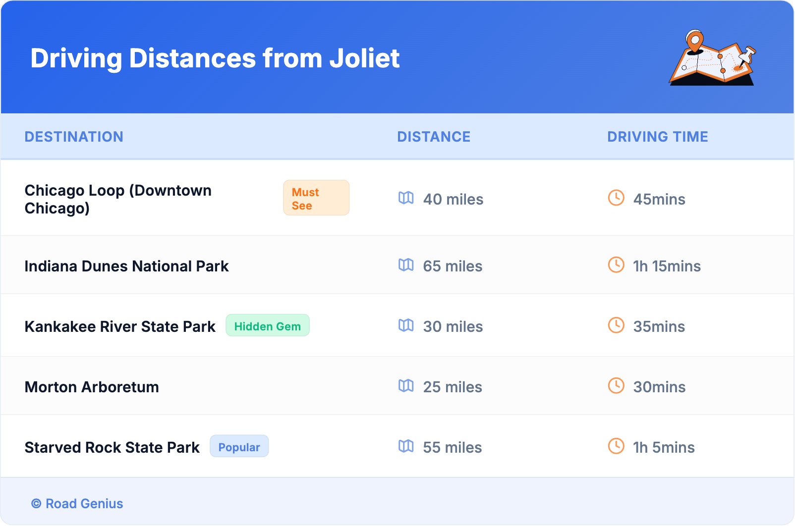795x526 pixels.
Task: Click the map icon beside 25 miles
Action: (406, 386)
